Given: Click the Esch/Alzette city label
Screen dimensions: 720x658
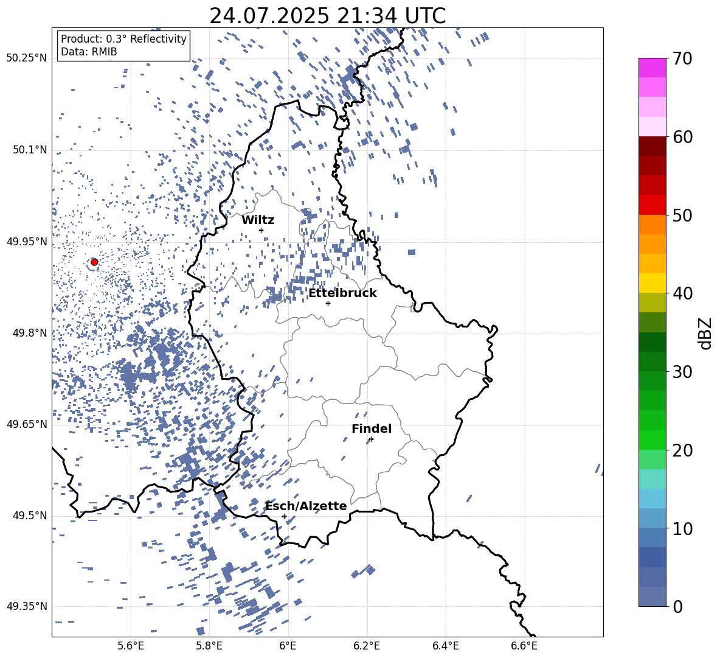Looking at the screenshot, I should coord(306,506).
